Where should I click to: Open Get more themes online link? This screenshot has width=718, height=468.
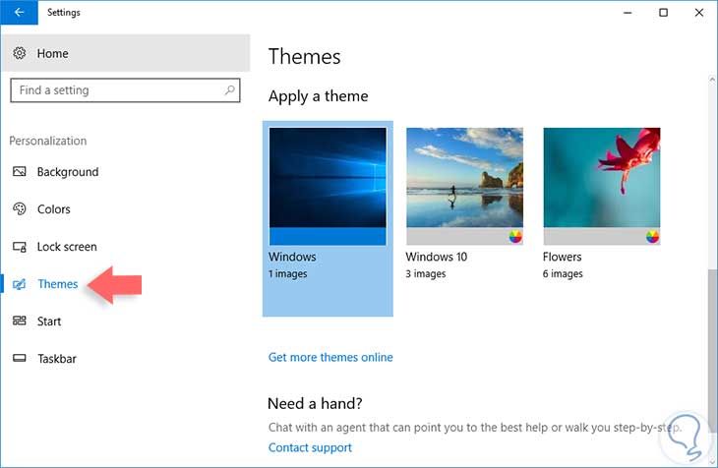click(330, 357)
